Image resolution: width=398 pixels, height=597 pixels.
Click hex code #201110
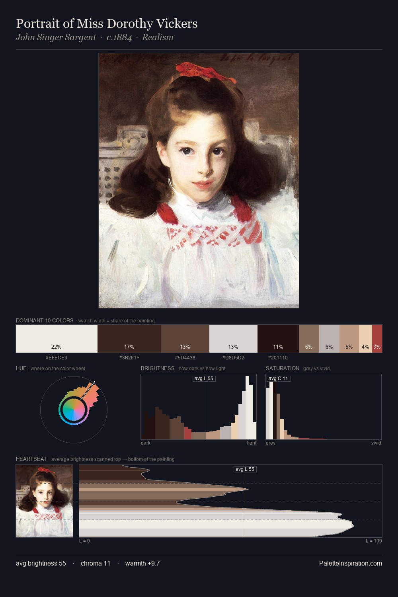click(278, 358)
